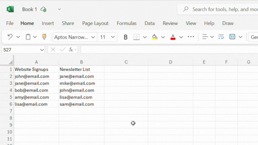Click the cloud saved status icon
258x145 pixels.
[44, 9]
